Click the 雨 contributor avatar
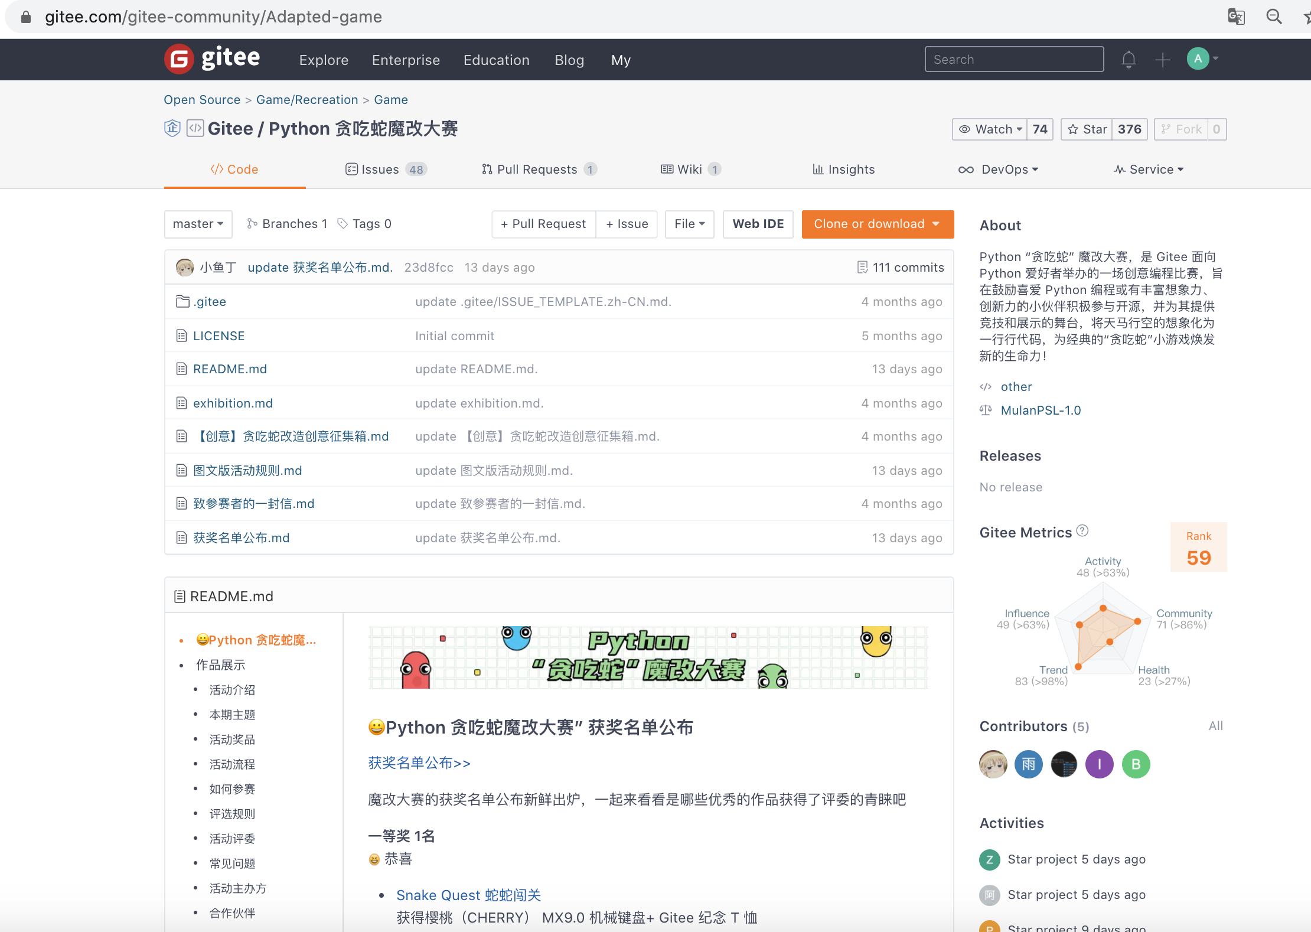The image size is (1311, 932). click(1028, 764)
